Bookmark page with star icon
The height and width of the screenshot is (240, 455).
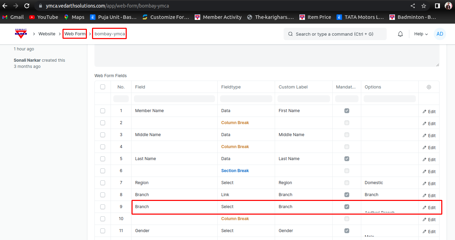tap(424, 6)
